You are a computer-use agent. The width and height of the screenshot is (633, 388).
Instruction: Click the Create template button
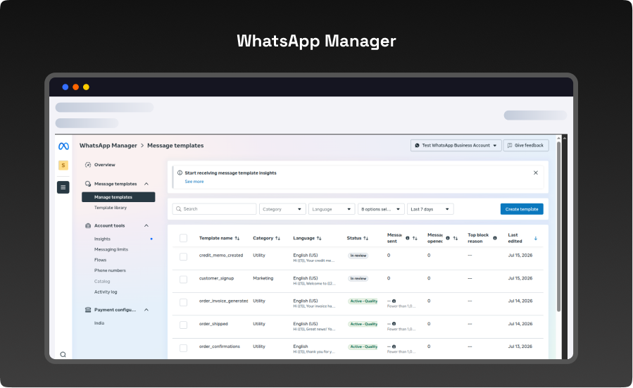coord(522,209)
